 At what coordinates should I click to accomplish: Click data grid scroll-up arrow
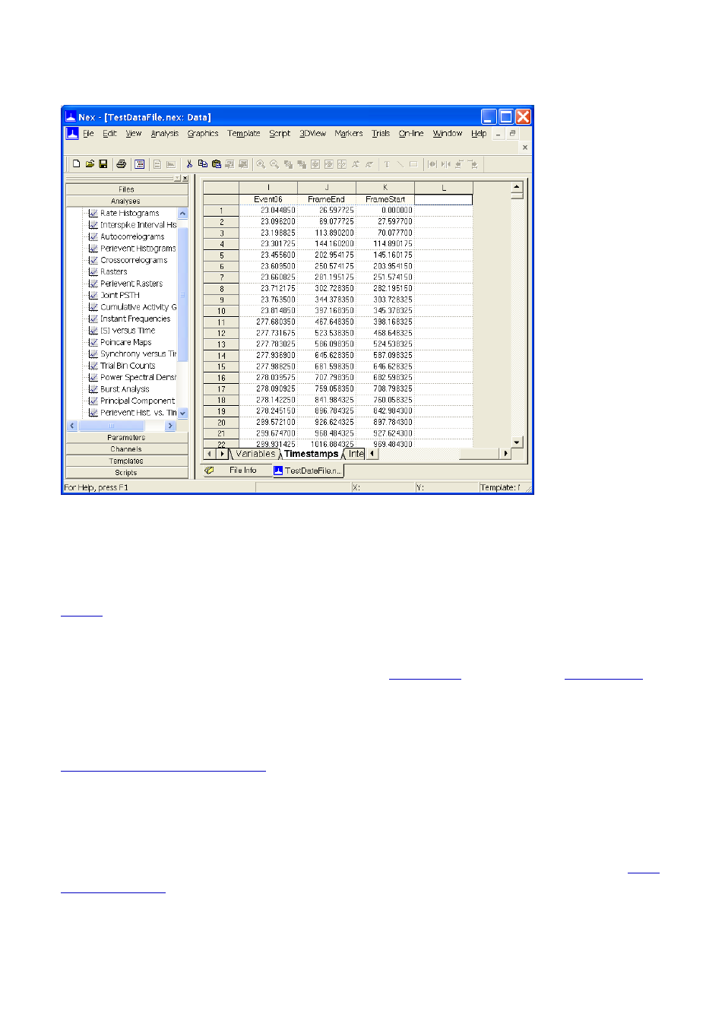click(x=517, y=186)
